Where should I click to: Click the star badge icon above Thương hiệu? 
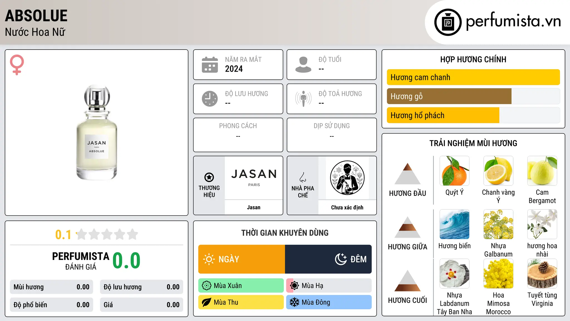tap(209, 177)
